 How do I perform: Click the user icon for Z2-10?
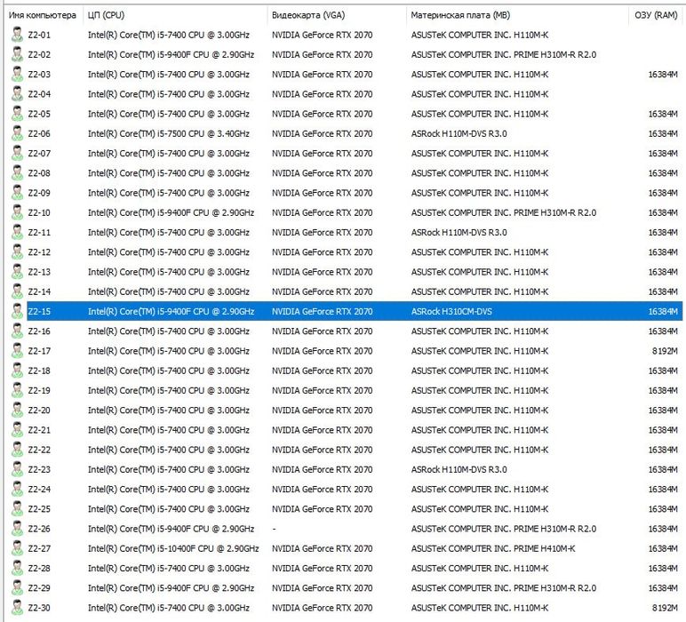tap(17, 212)
